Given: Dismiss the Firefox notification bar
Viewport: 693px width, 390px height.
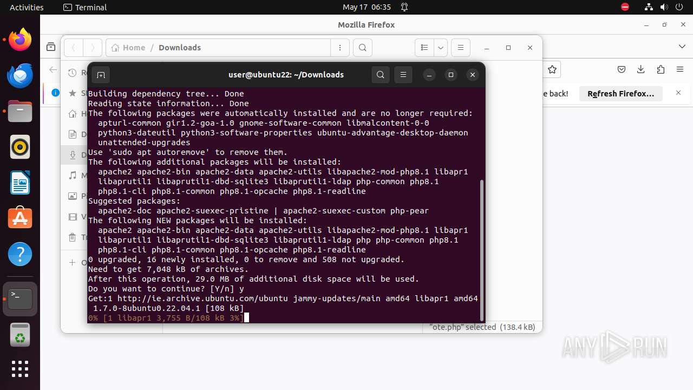Looking at the screenshot, I should 678,93.
